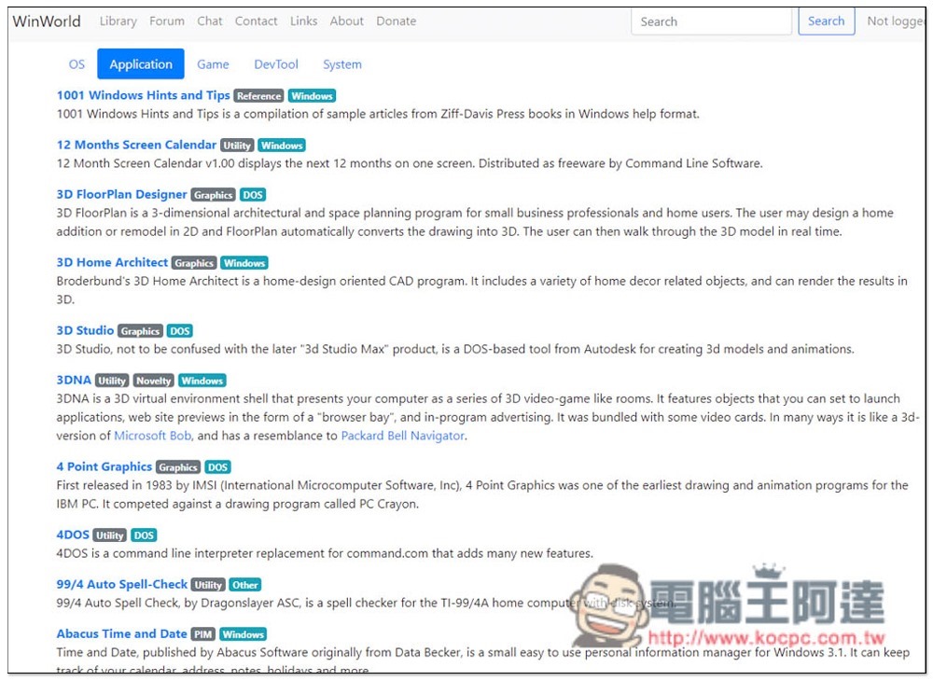Open the Microsoft Bob link

[152, 436]
